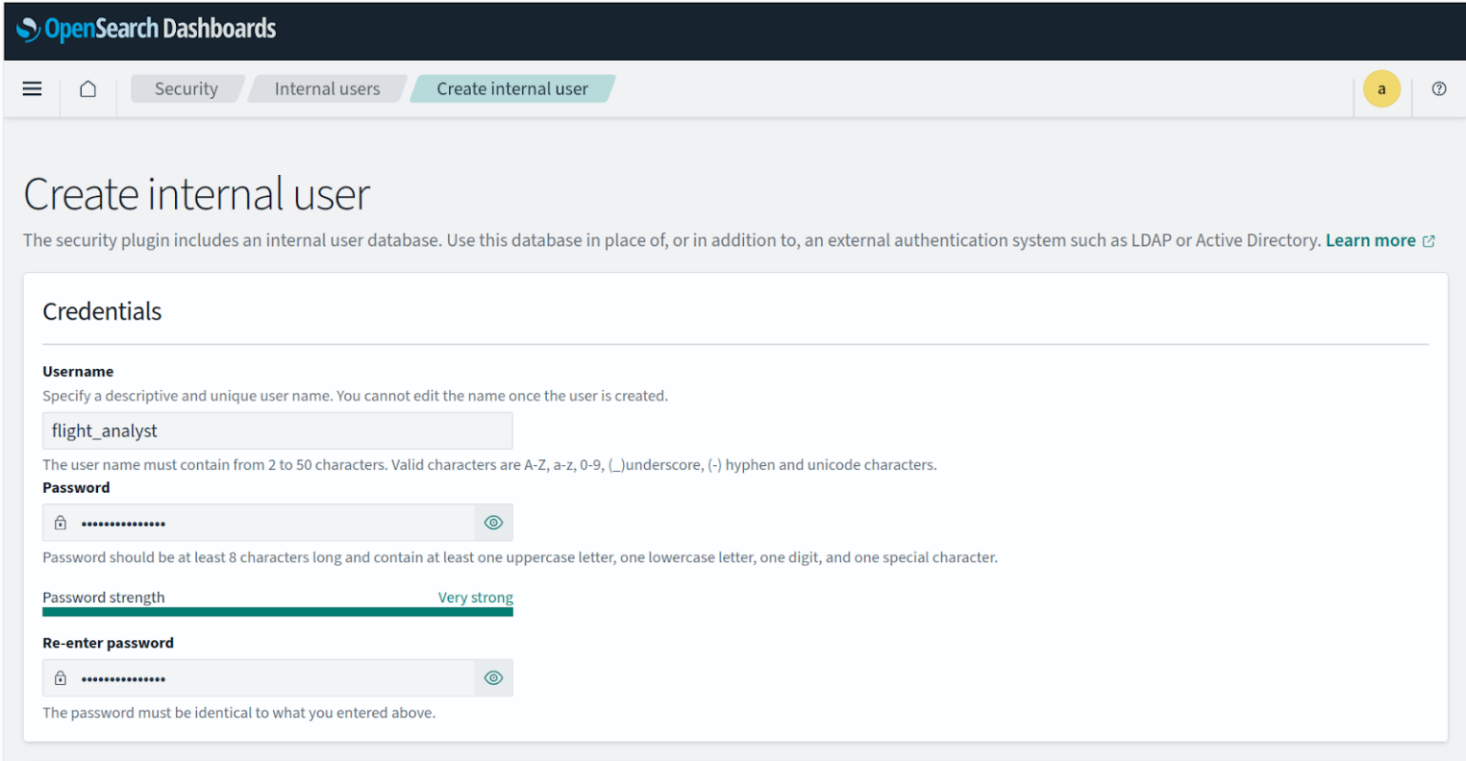Click the OpenSearch Dashboards logo
The height and width of the screenshot is (761, 1466).
click(146, 29)
